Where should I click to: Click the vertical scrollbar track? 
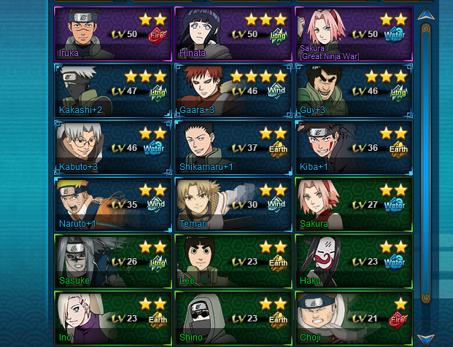pos(426,163)
